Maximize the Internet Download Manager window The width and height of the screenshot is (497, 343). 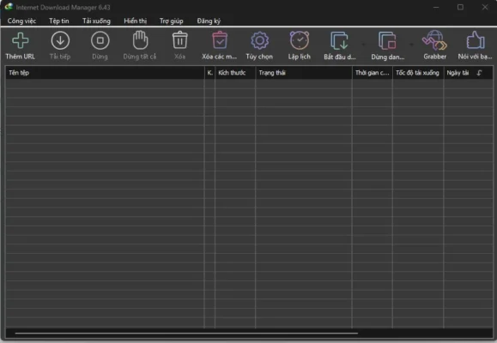pos(460,7)
